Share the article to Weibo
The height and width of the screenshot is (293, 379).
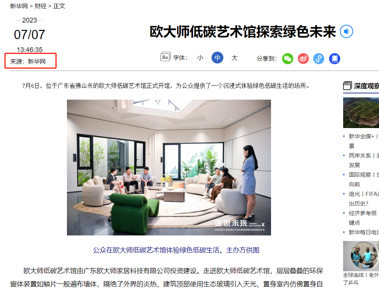click(x=303, y=59)
